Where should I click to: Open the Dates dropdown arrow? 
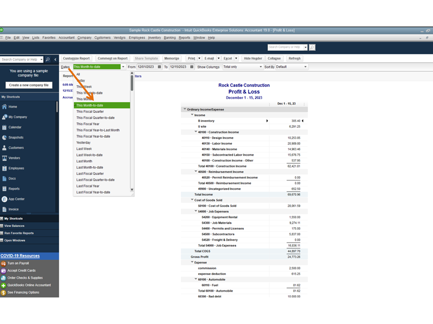coord(123,67)
